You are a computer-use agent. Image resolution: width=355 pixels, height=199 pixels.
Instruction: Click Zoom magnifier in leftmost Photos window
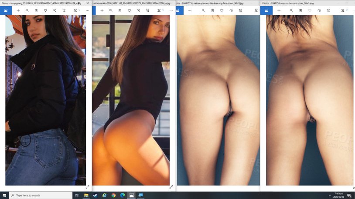pyautogui.click(x=27, y=10)
